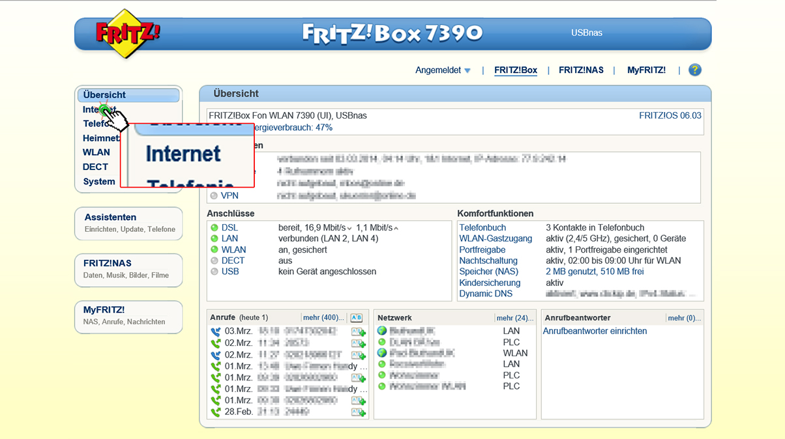Click the text 'verbunden (LAN 2, LAN 4)'
The height and width of the screenshot is (439, 785).
[x=329, y=239]
